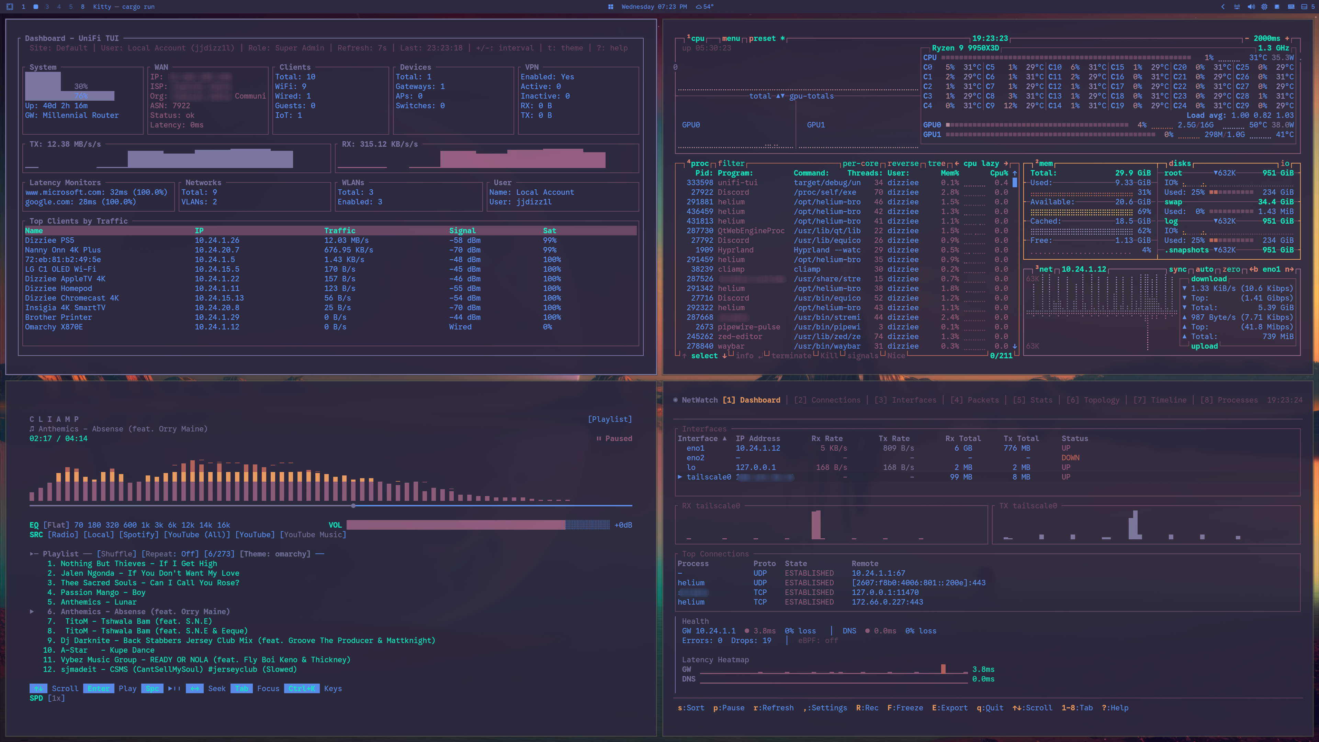Viewport: 1319px width, 742px height.
Task: Click the disk drive icon beside the number 5
Action: click(x=1304, y=7)
